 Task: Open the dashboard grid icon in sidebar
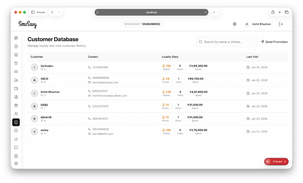(x=16, y=38)
